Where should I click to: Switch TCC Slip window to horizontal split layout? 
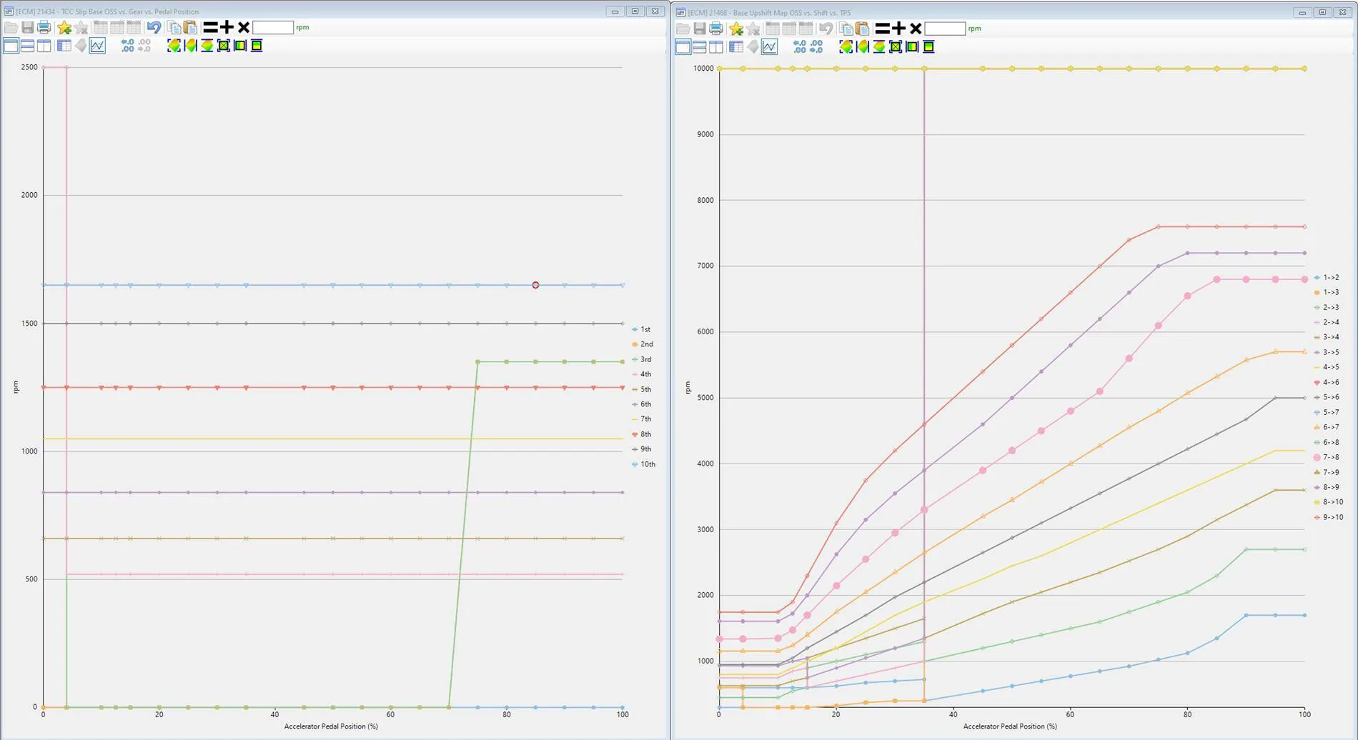pos(27,46)
